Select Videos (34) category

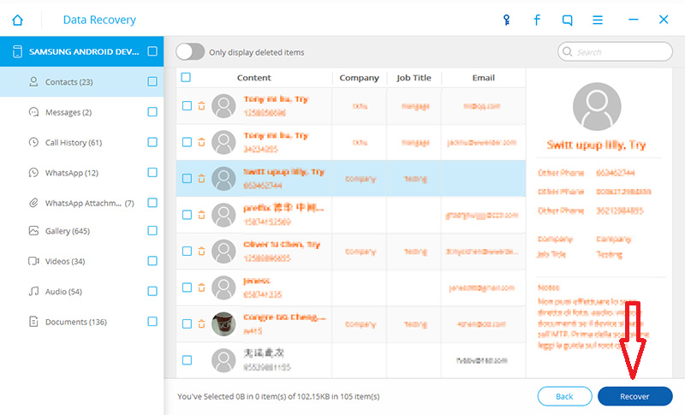(81, 261)
